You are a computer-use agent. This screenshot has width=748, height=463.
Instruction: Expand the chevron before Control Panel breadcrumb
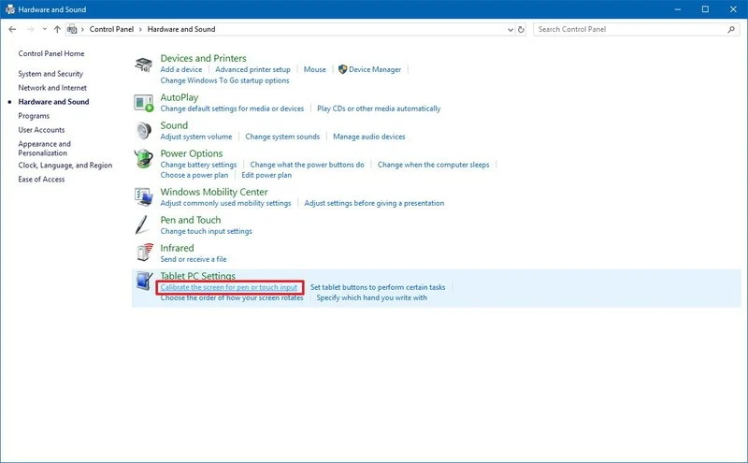(82, 29)
